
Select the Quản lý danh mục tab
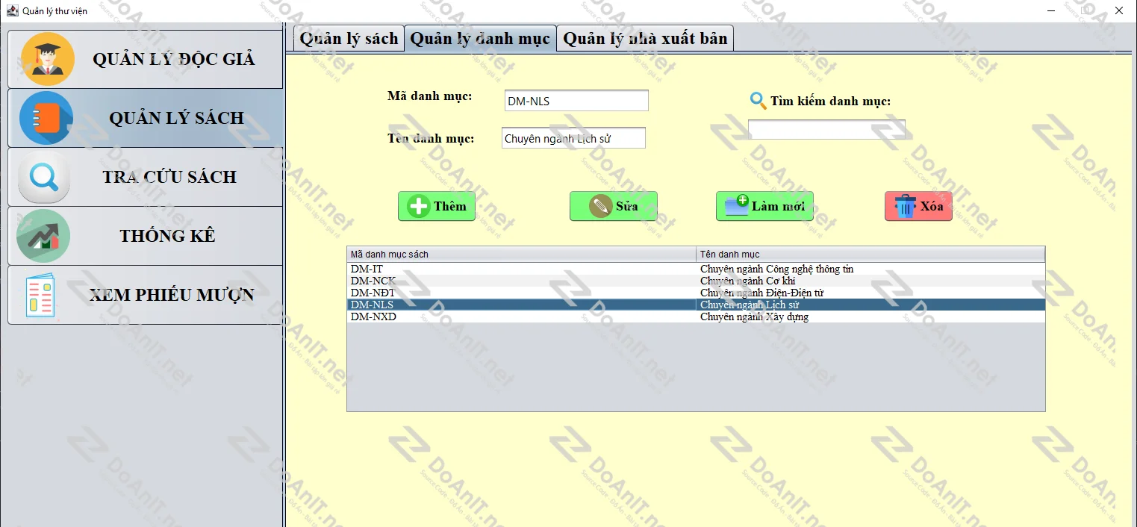tap(480, 39)
